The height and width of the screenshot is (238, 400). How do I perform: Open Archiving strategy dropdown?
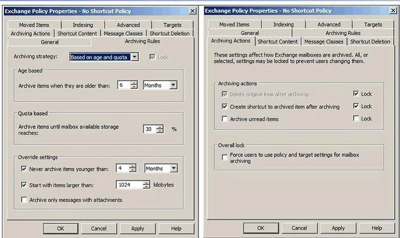click(x=135, y=57)
